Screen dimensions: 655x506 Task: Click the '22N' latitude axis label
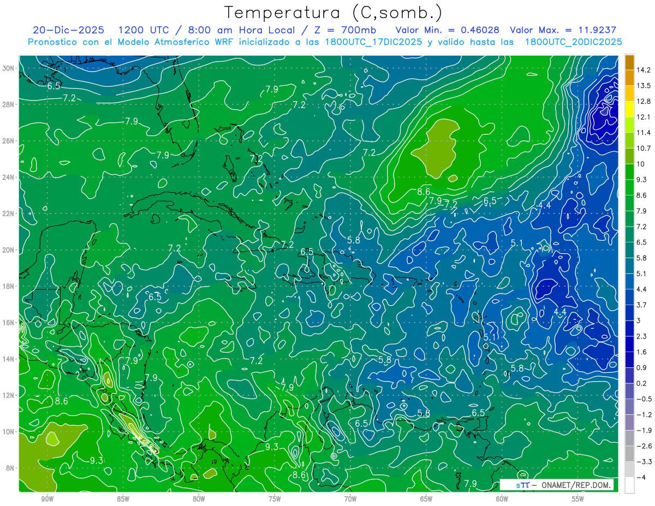8,213
